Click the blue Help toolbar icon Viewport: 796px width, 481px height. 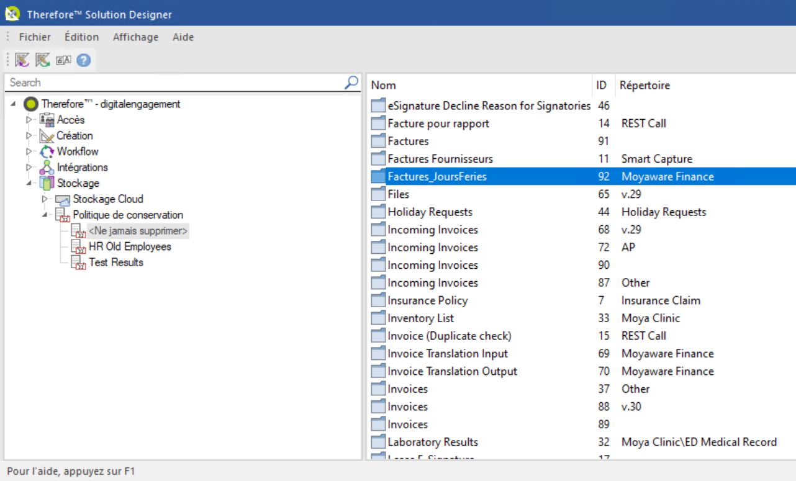pos(82,60)
